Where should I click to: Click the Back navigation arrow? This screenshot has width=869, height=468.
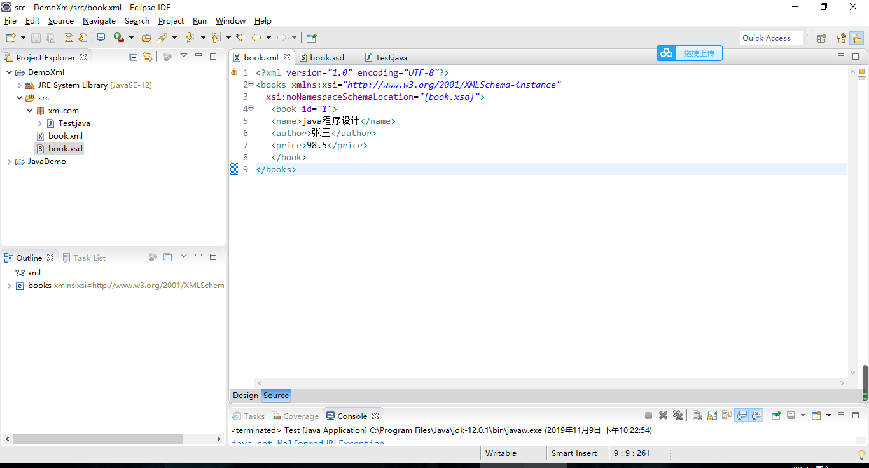(256, 38)
